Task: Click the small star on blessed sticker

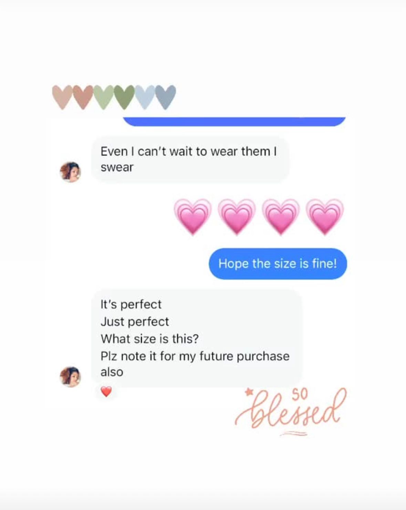Action: [x=249, y=392]
